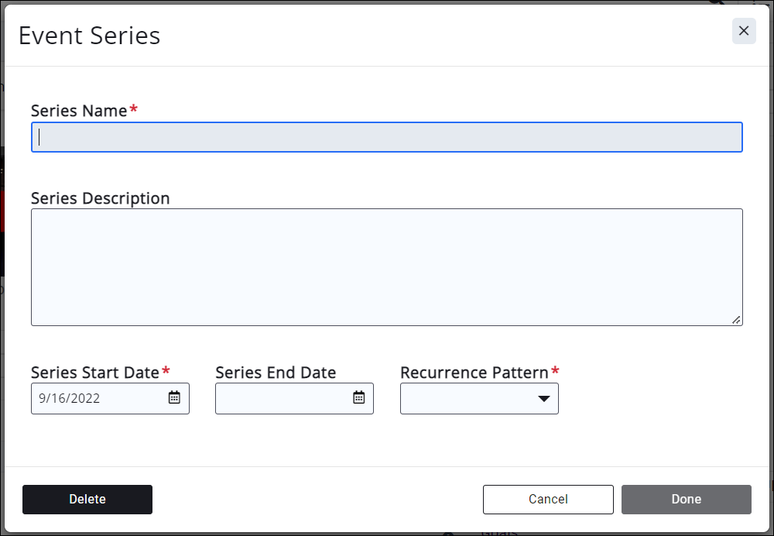Grab the Series Description resize handle
774x536 pixels.
(736, 319)
